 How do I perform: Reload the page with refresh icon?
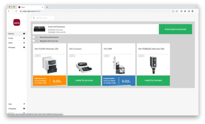pyautogui.click(x=16, y=11)
